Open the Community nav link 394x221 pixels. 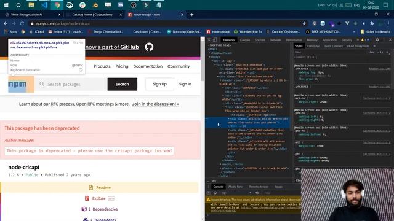click(x=179, y=66)
